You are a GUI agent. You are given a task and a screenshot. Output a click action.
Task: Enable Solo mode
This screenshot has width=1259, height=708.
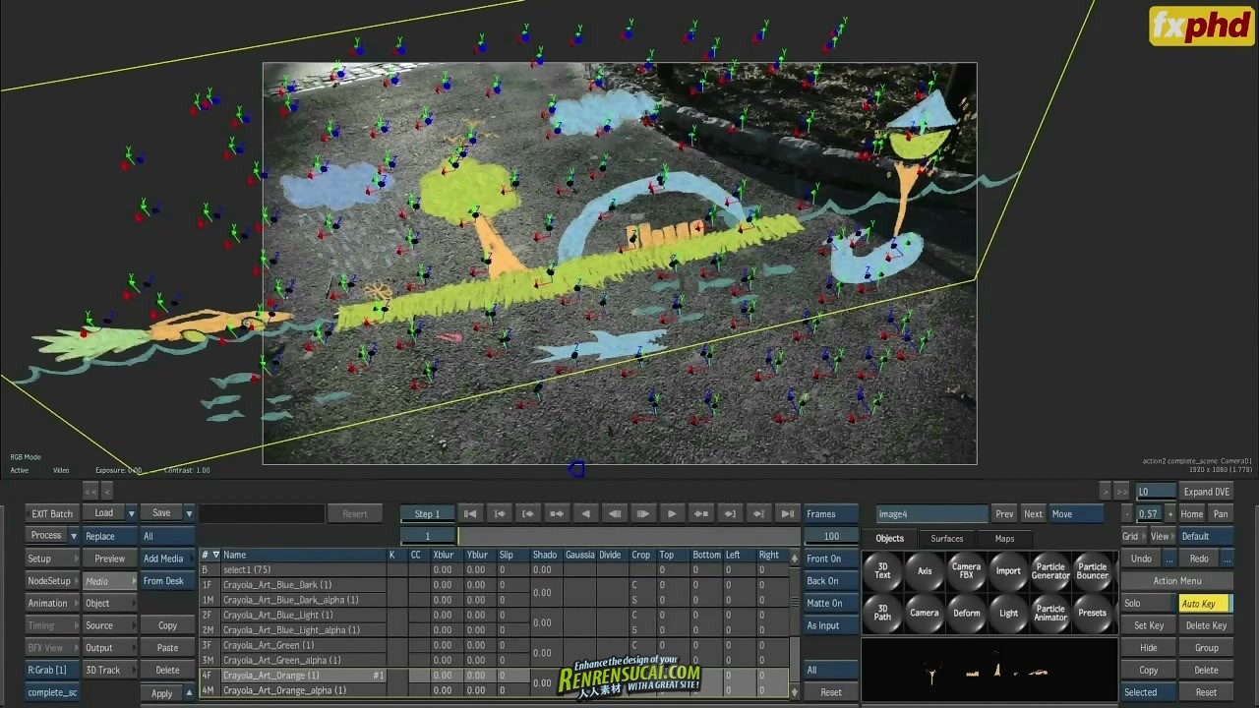tap(1148, 604)
